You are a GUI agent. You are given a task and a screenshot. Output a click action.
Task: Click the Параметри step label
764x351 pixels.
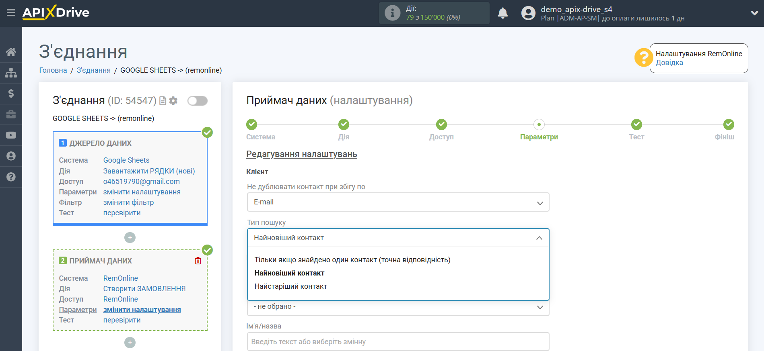point(539,137)
